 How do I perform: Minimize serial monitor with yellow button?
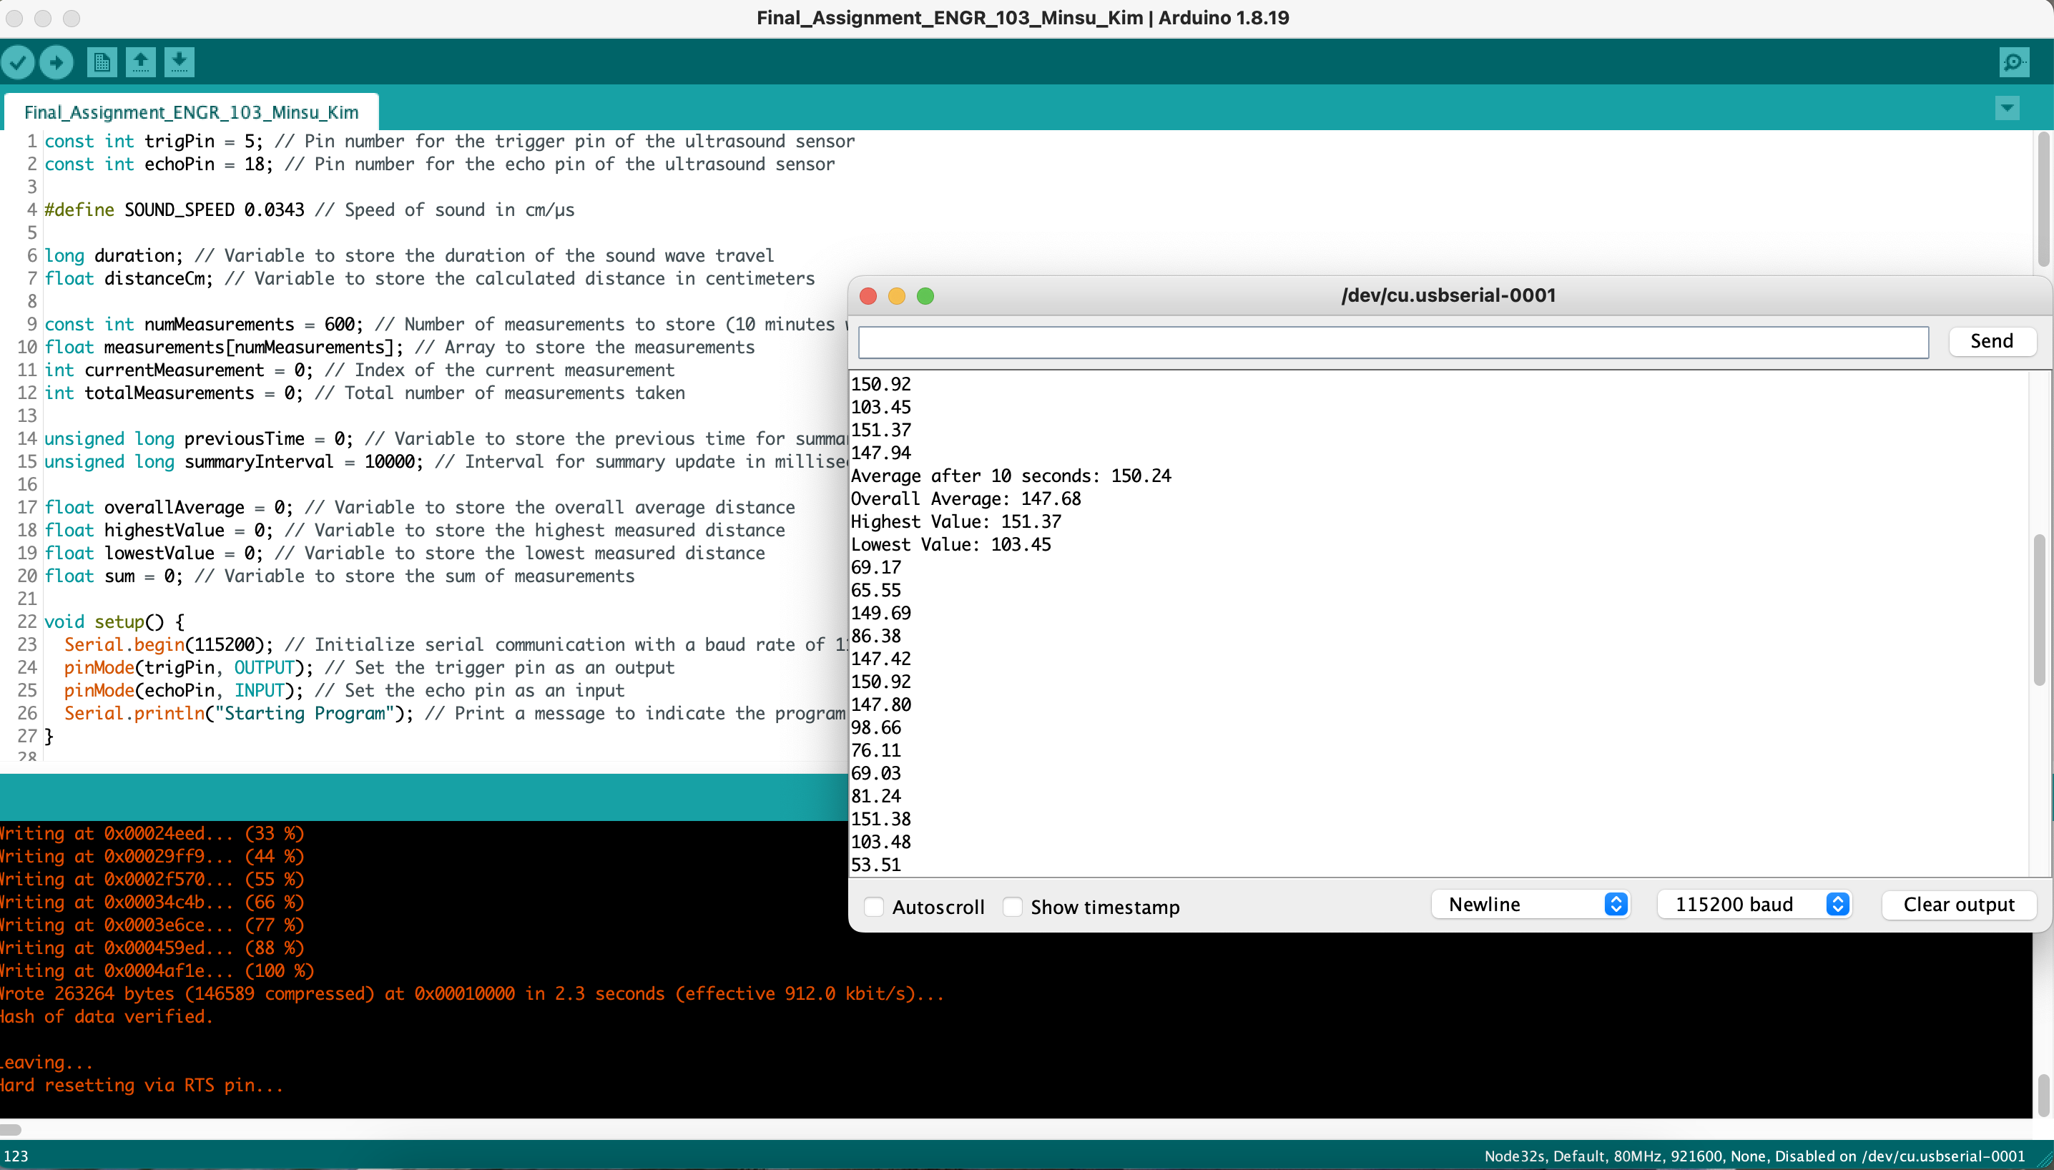897,295
